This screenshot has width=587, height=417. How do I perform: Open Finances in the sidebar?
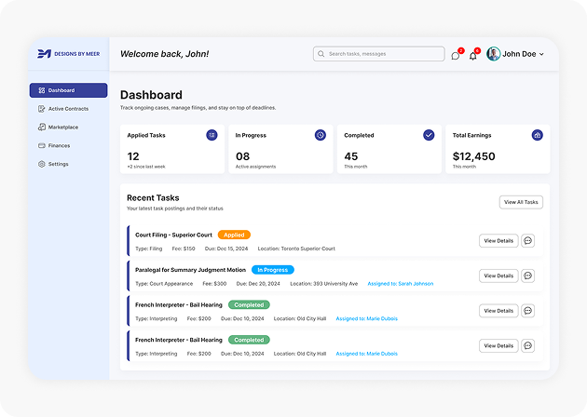pos(69,145)
